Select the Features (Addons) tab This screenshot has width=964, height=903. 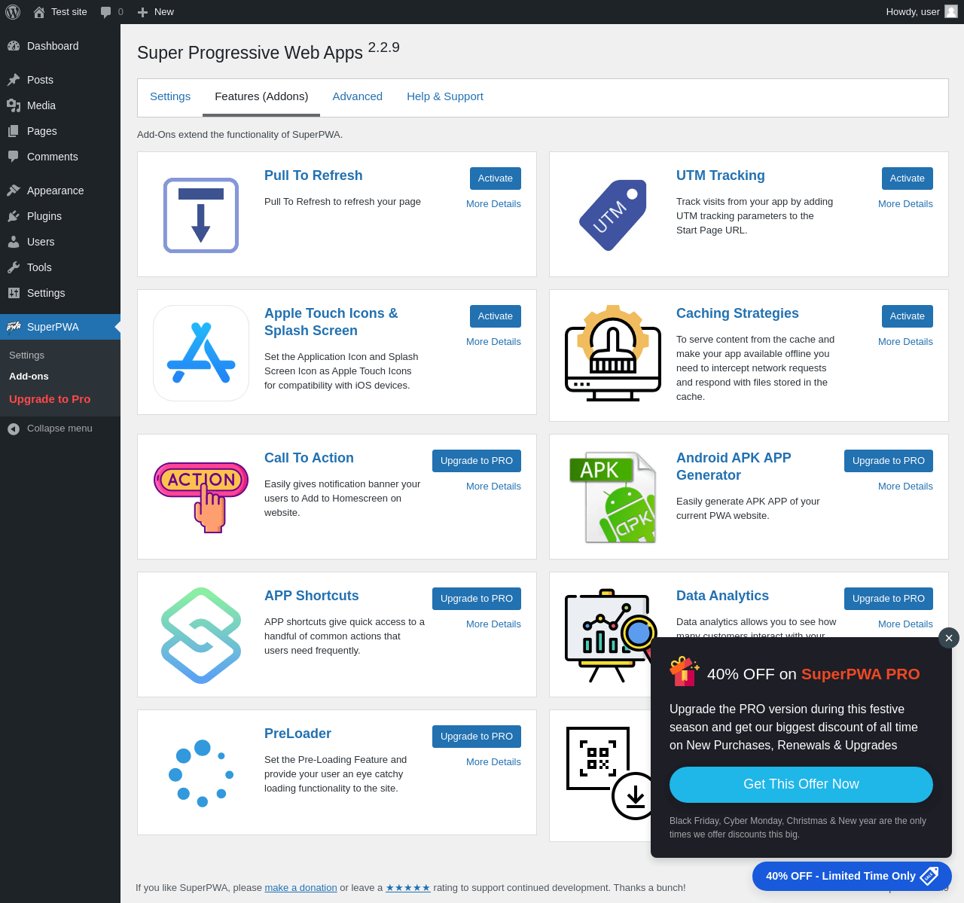coord(261,96)
